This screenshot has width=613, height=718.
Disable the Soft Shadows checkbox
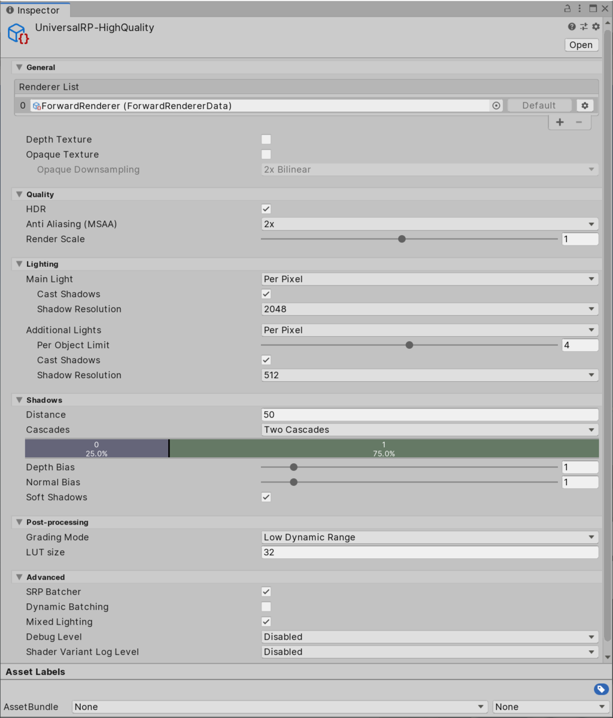[266, 497]
